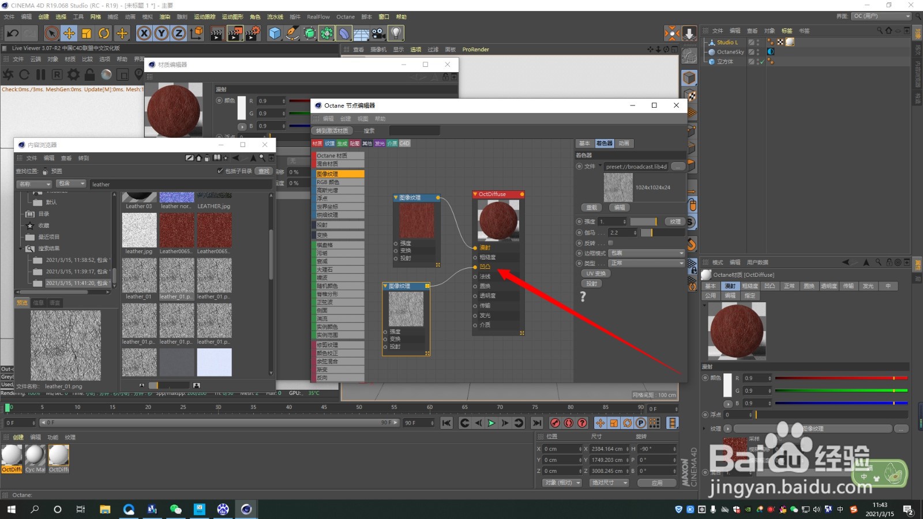Click Record Active Objects red button

click(555, 423)
